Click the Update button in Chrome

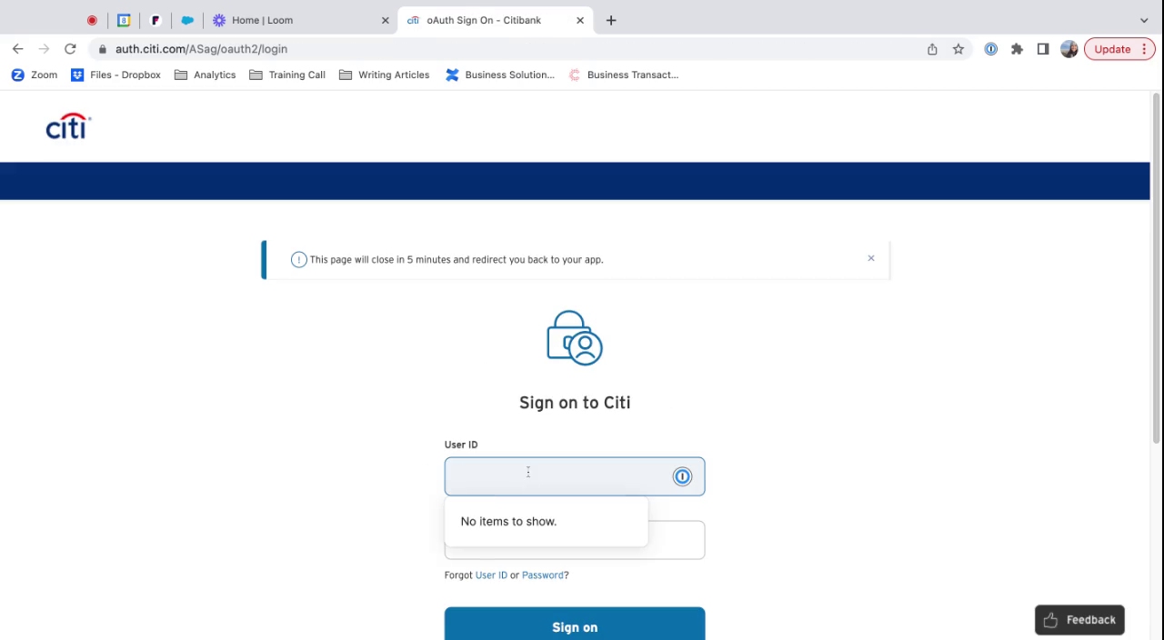[1112, 49]
